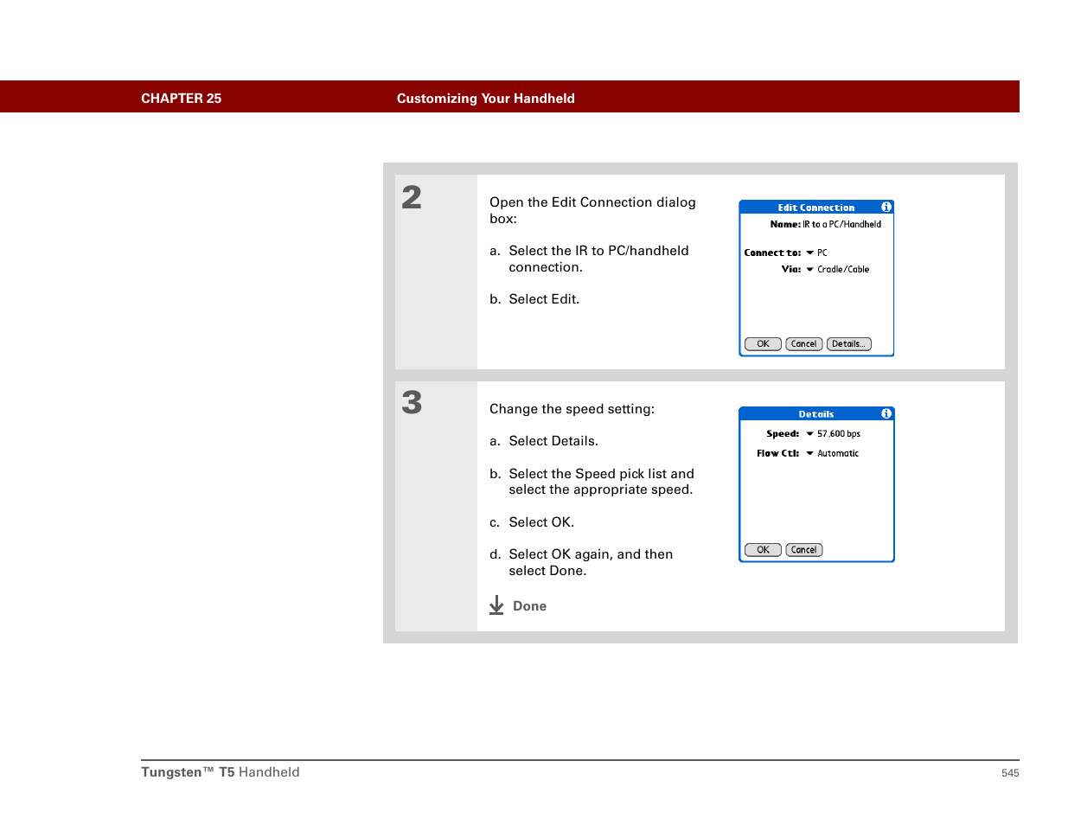
Task: Click the Done down-arrow icon
Action: click(x=496, y=605)
